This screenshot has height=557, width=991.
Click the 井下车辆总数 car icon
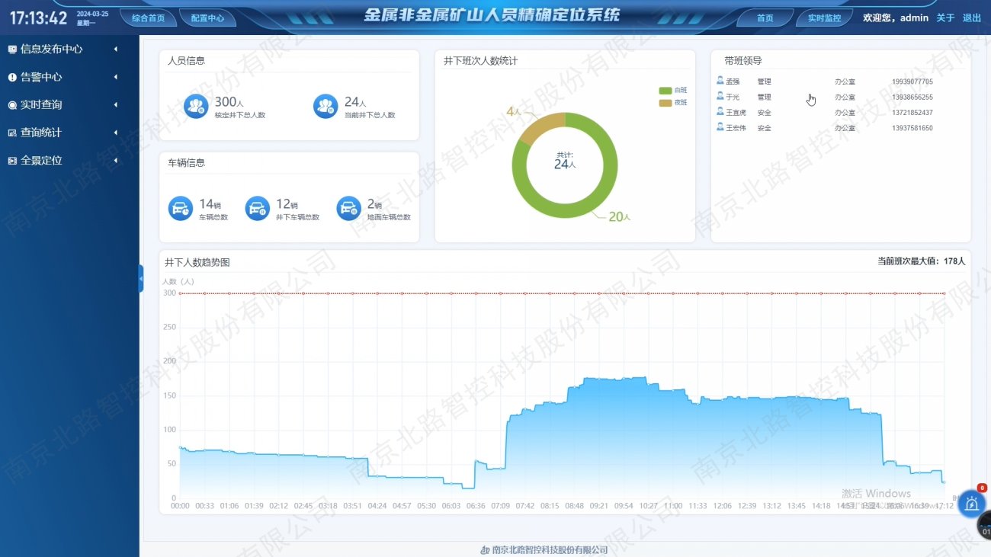pyautogui.click(x=258, y=209)
